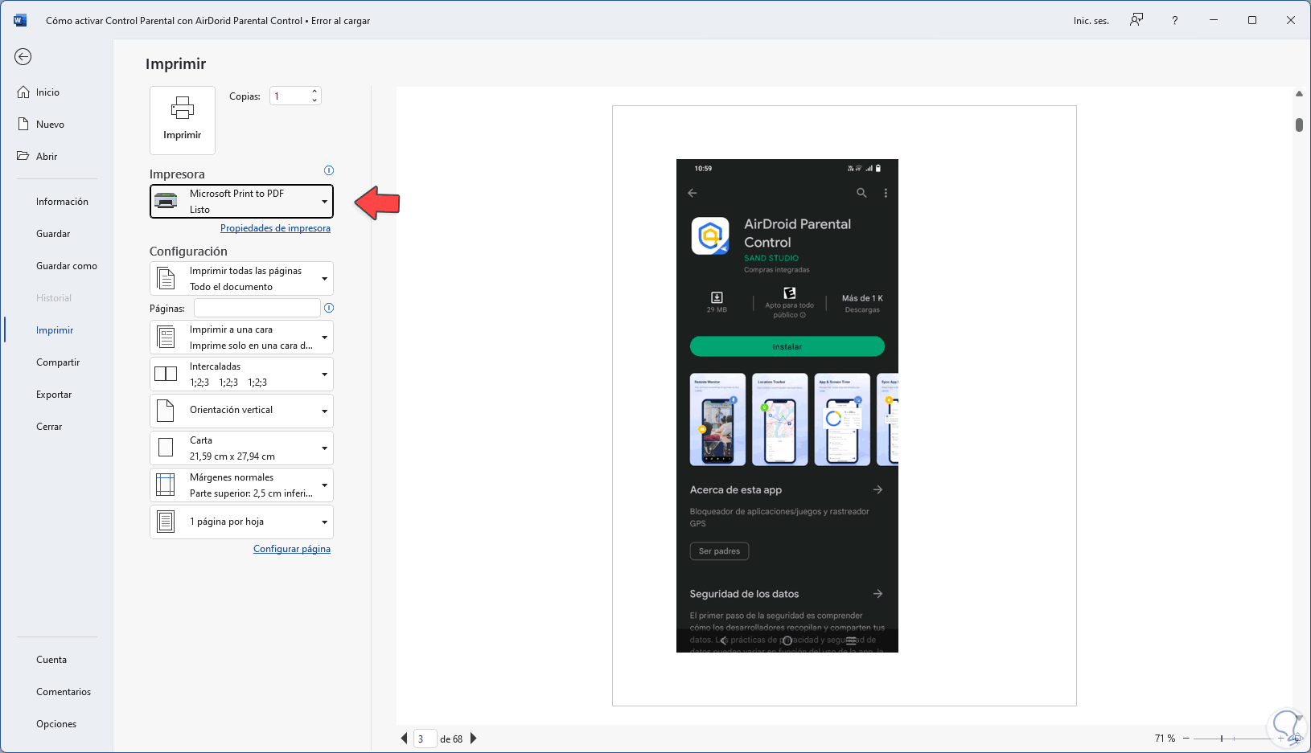Click the current page number field
This screenshot has height=753, width=1311.
(425, 739)
